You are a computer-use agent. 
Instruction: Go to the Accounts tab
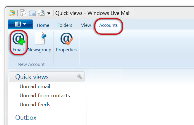108,25
